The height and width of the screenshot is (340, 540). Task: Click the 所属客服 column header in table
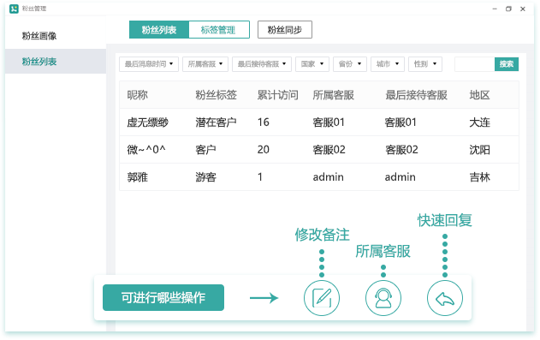pyautogui.click(x=334, y=95)
